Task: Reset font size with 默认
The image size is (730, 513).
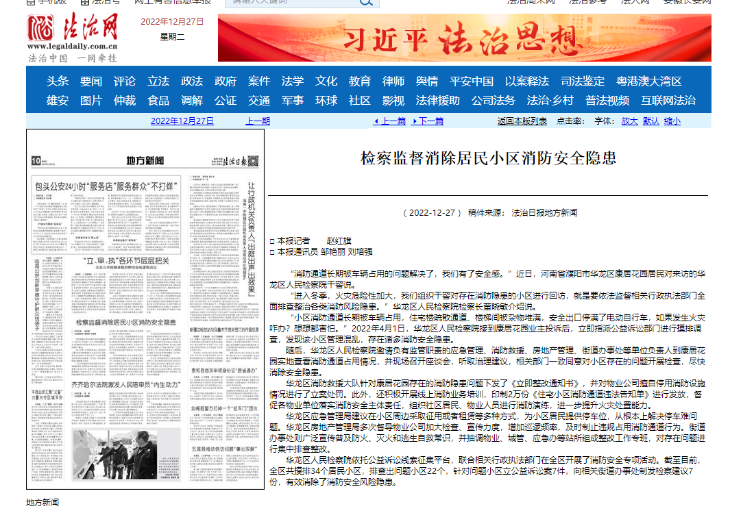Action: coord(650,121)
